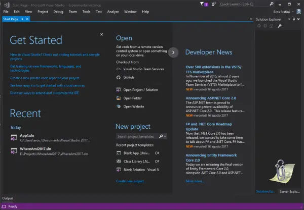Click the Open Project / Solution icon
Screen dimensions: 304x210
pos(119,90)
